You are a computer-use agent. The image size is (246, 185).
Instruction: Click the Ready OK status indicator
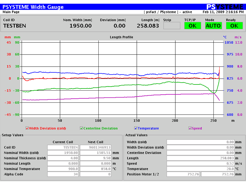coord(234,26)
